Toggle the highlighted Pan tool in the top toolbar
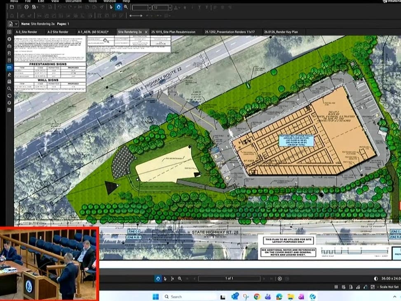Screen dimensions: 401x301 [119, 7]
